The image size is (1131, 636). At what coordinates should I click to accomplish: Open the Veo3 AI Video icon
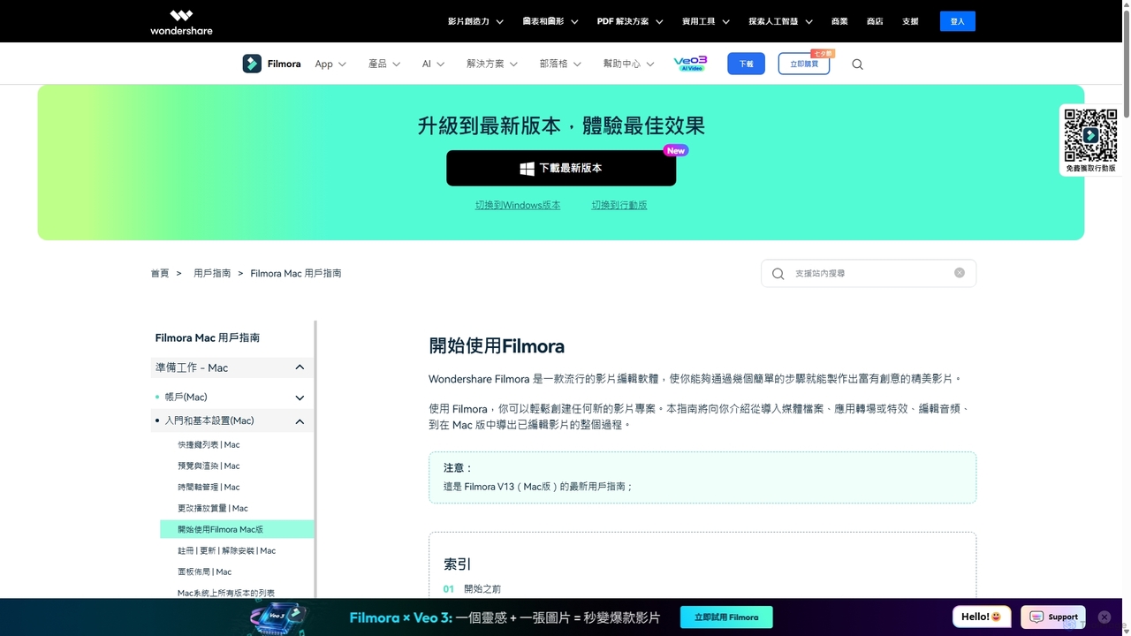pyautogui.click(x=690, y=64)
